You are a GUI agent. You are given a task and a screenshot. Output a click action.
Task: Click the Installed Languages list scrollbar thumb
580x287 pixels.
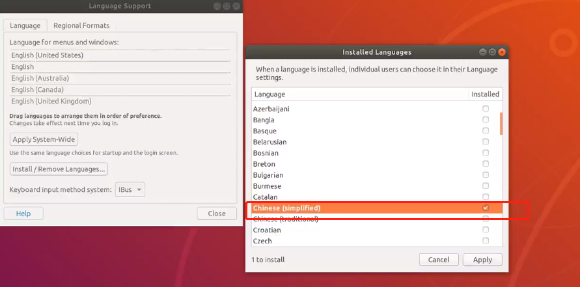(x=501, y=124)
